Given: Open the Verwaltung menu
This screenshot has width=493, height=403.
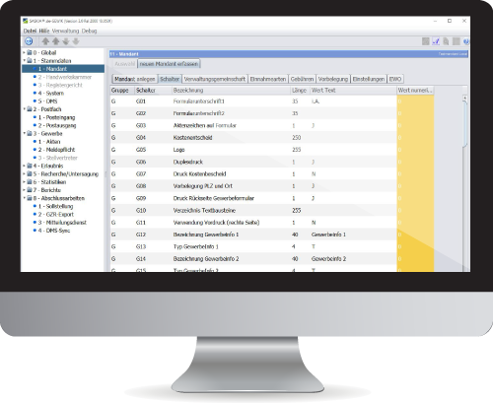Looking at the screenshot, I should point(65,31).
